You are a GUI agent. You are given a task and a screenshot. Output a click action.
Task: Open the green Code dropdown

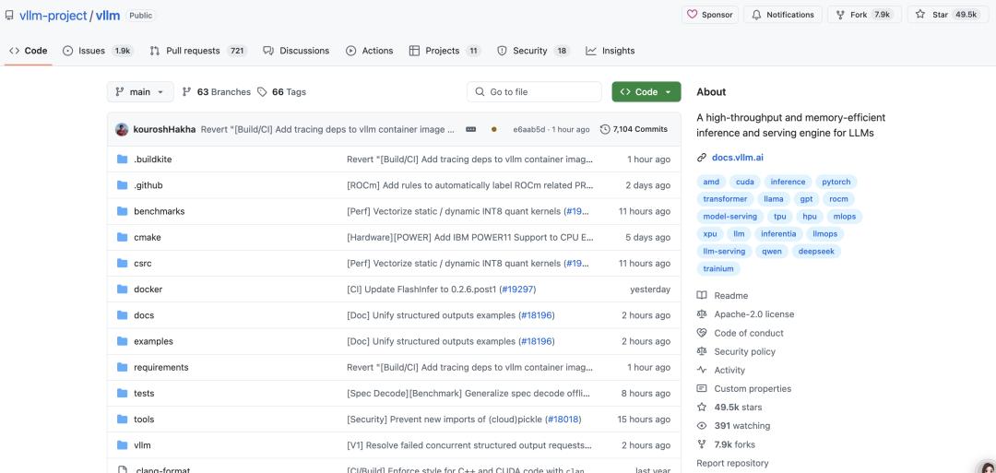pos(646,92)
